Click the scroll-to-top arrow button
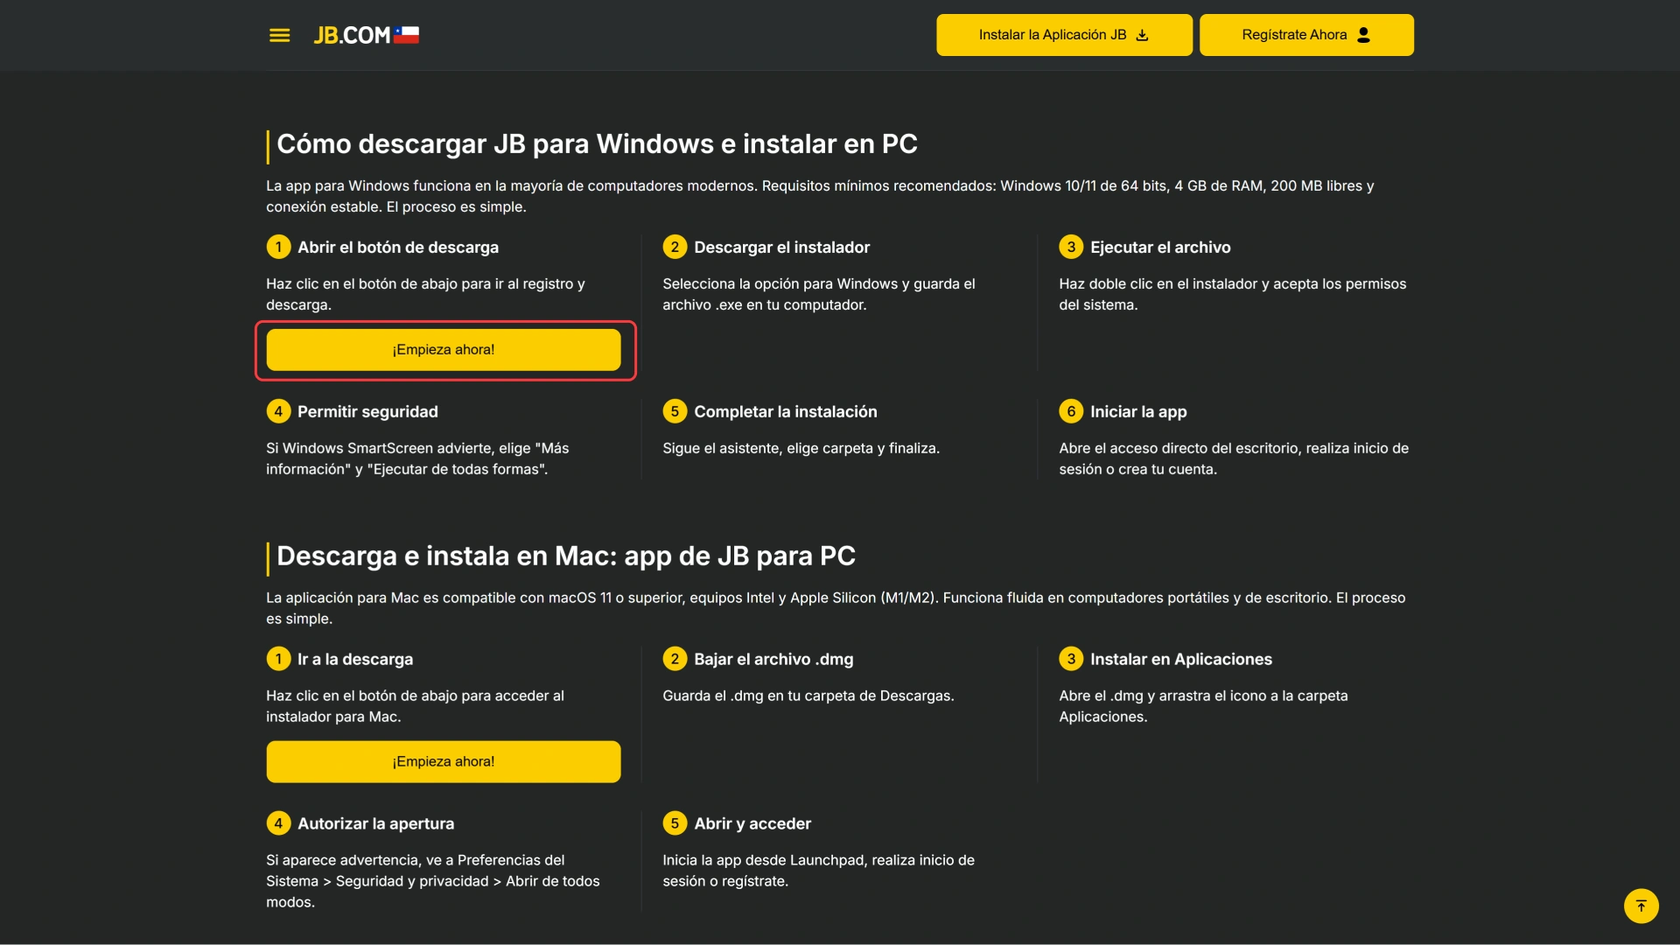 coord(1641,906)
